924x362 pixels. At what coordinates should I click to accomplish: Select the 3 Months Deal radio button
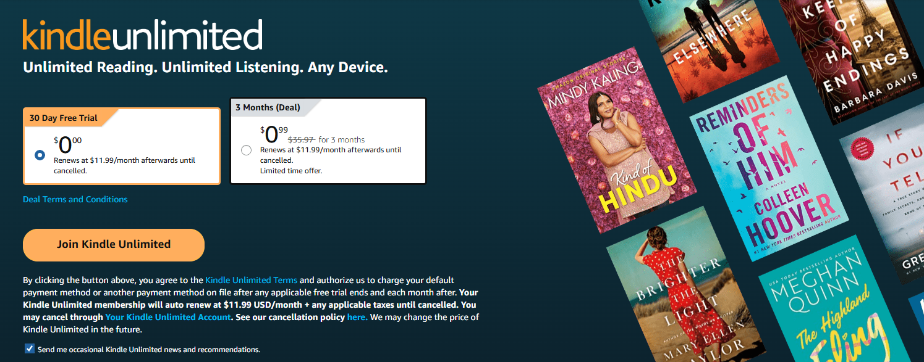pyautogui.click(x=247, y=150)
